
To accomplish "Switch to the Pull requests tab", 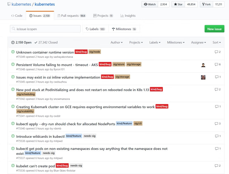I will tap(72, 16).
